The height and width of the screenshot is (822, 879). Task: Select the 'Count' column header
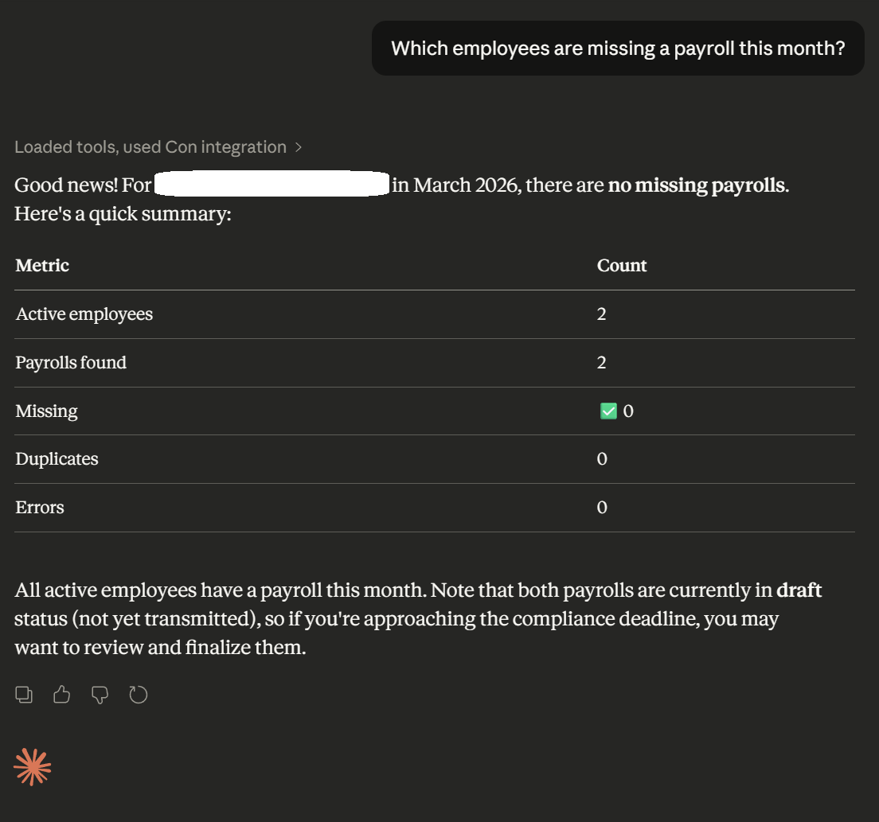[x=622, y=265]
